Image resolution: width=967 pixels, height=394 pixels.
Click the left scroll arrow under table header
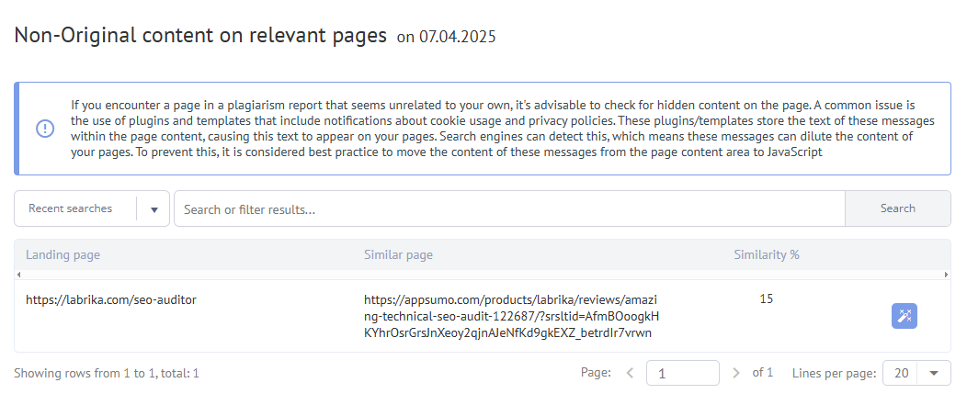pyautogui.click(x=19, y=275)
